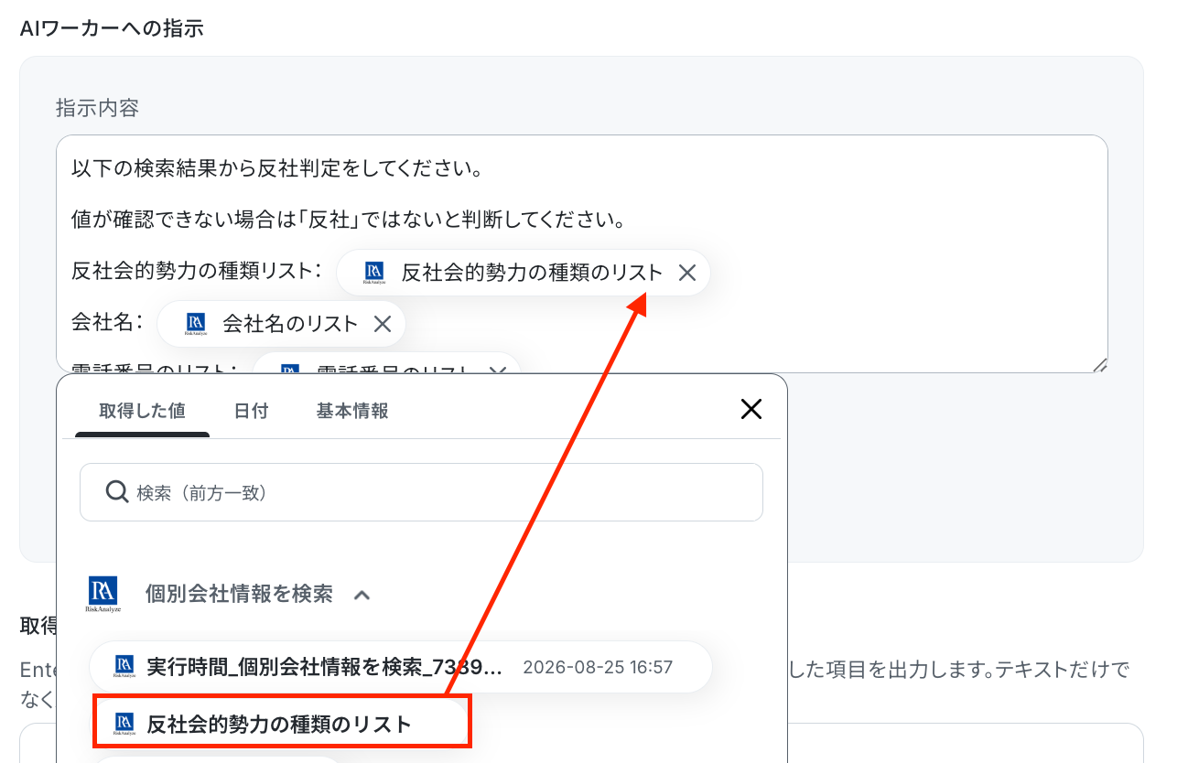
Task: Select the 基本情報 tab
Action: tap(352, 411)
